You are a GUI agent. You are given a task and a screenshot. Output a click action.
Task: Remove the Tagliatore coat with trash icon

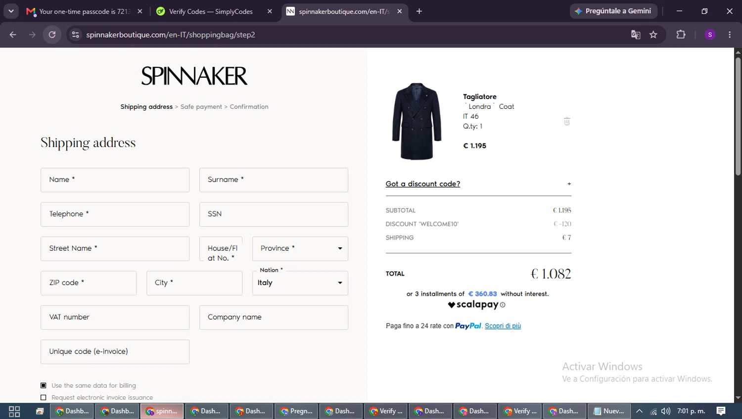click(x=567, y=121)
